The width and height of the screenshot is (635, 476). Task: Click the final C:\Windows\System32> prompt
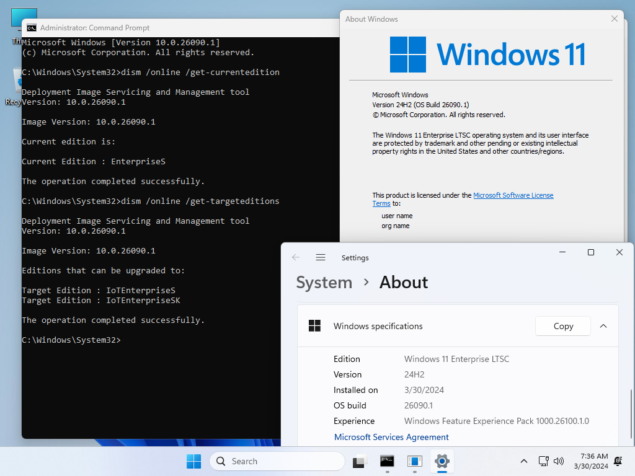coord(71,340)
